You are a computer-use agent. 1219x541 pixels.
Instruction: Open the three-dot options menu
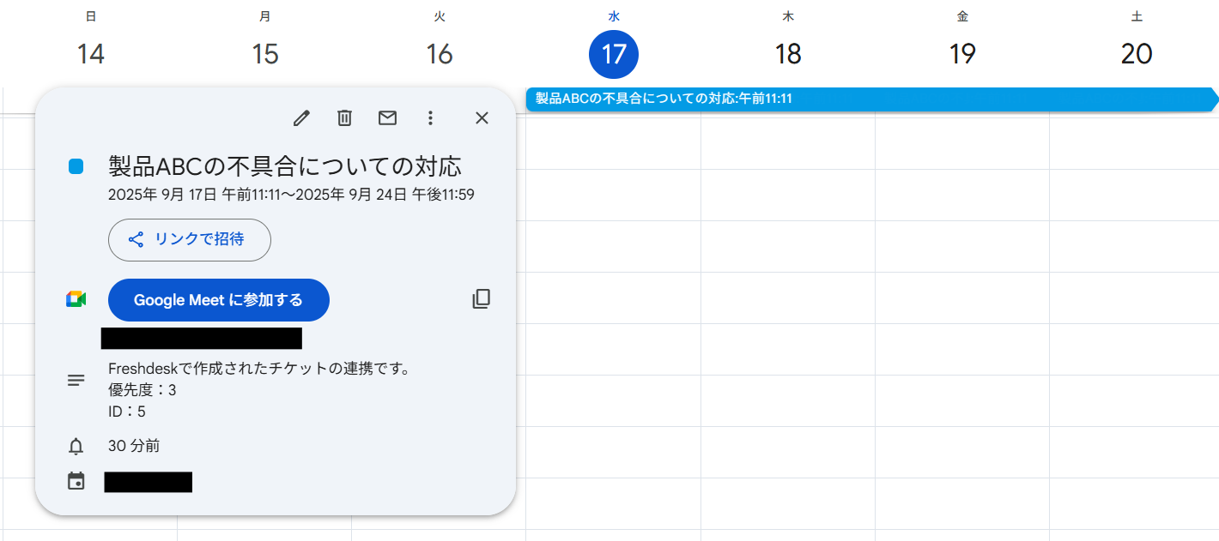coord(431,118)
